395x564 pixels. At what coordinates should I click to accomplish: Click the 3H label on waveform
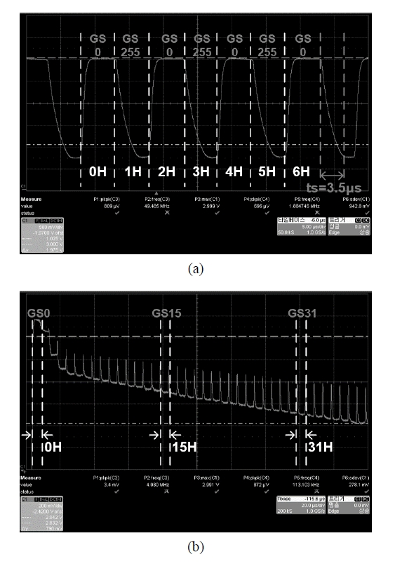pos(201,171)
